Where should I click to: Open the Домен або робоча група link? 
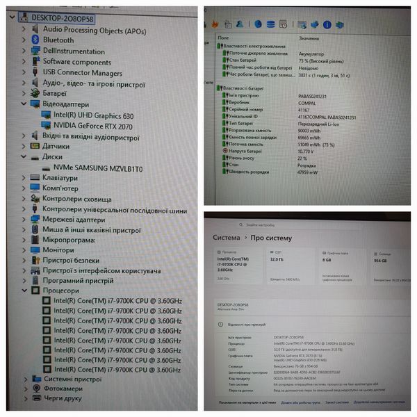click(x=300, y=402)
